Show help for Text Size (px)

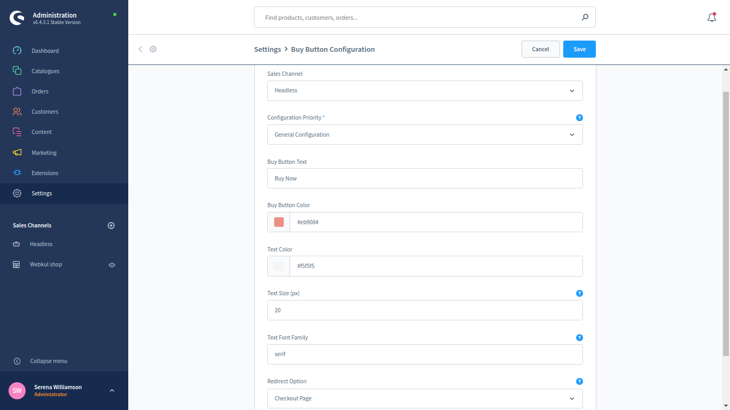[x=579, y=293]
